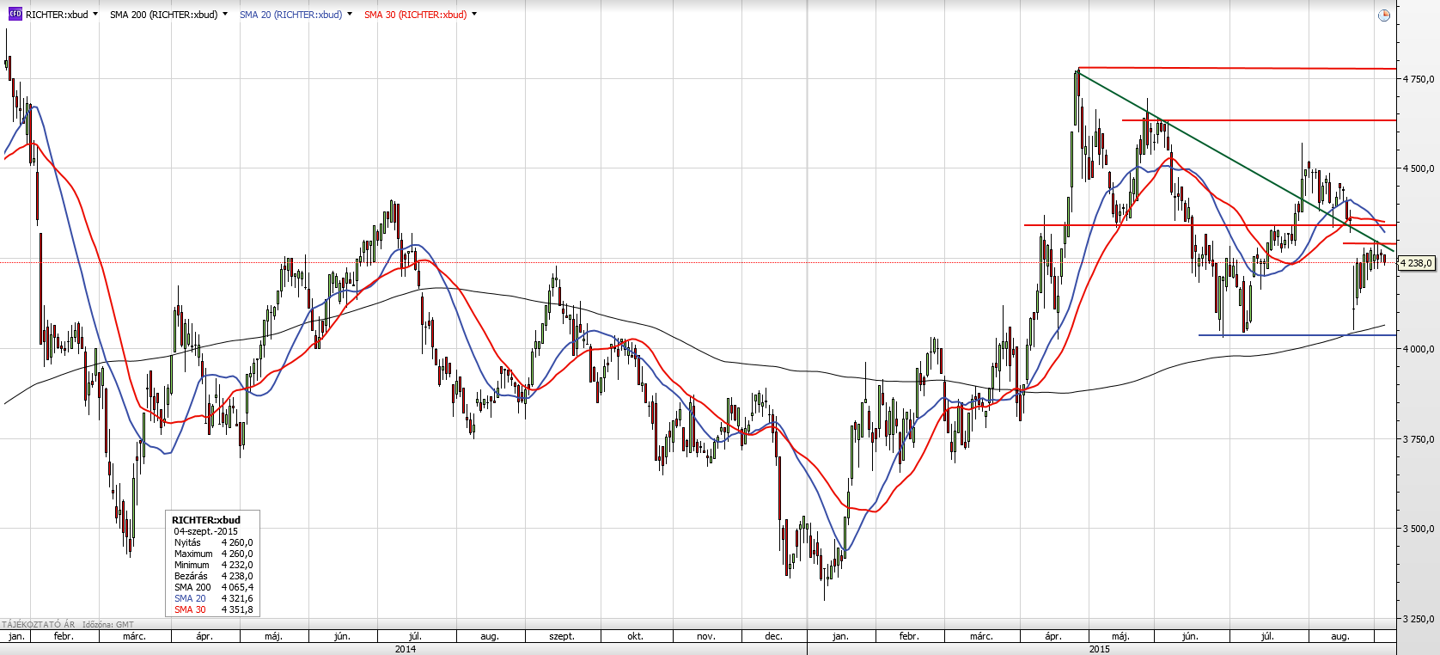Click the 4 500,0 price axis label
The image size is (1440, 655).
1419,168
